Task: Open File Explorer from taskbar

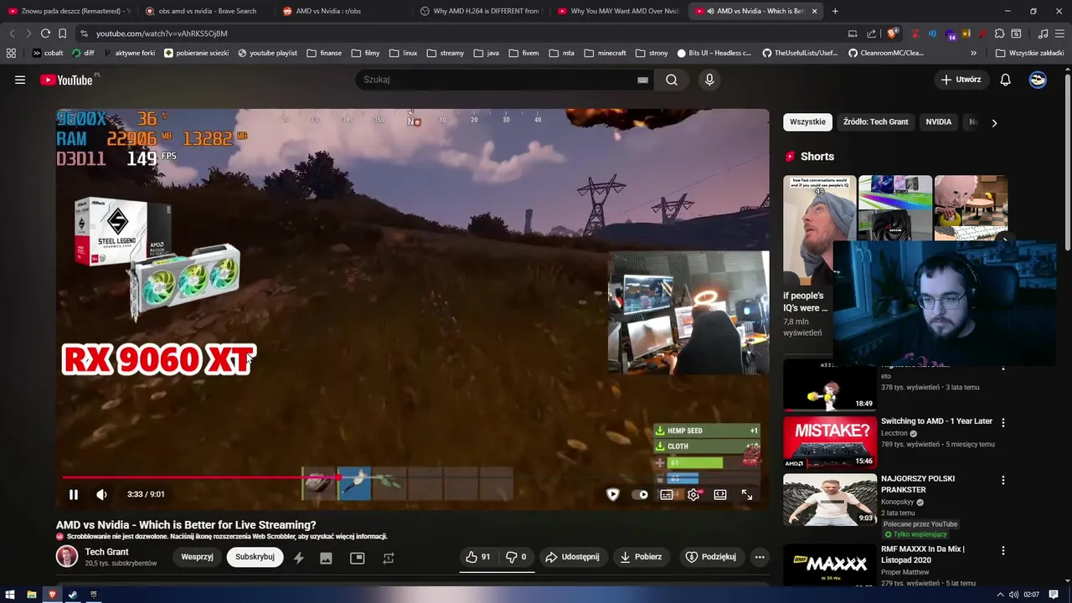Action: pos(31,595)
